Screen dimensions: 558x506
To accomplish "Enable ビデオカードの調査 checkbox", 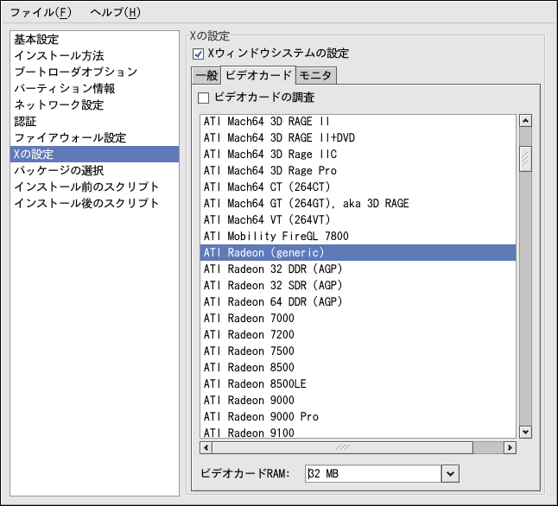I will (205, 97).
